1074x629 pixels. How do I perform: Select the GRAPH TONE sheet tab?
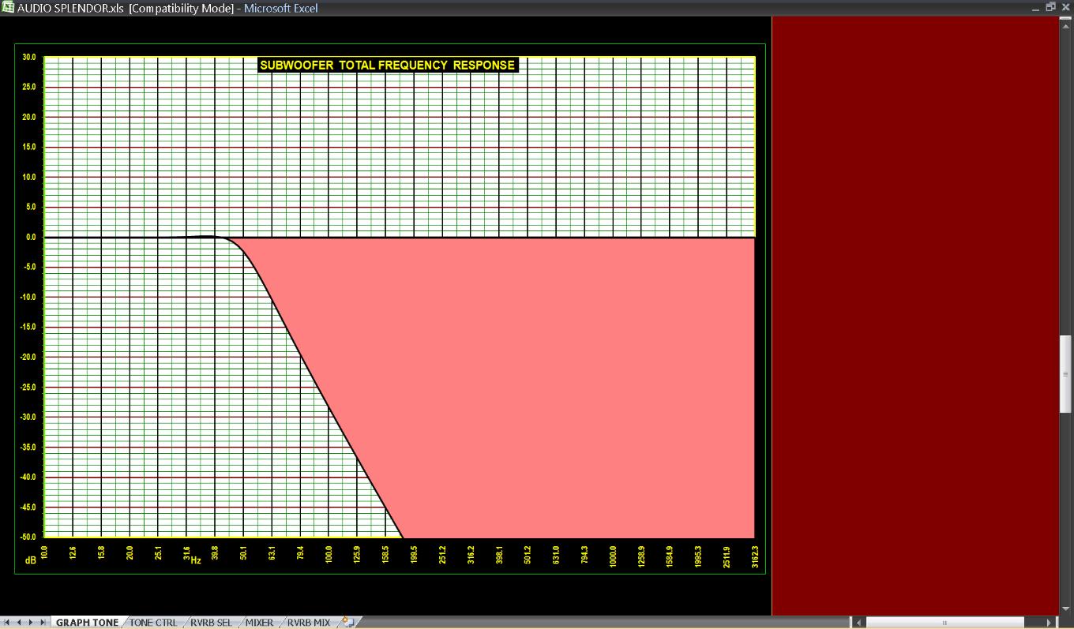click(87, 623)
